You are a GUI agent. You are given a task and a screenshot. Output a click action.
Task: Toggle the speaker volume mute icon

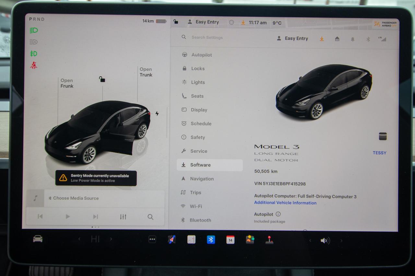[x=325, y=240]
